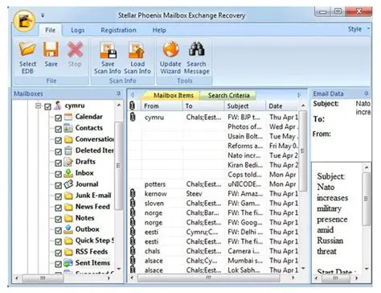Click message list scroll-up arrow
The height and width of the screenshot is (293, 381).
(303, 105)
